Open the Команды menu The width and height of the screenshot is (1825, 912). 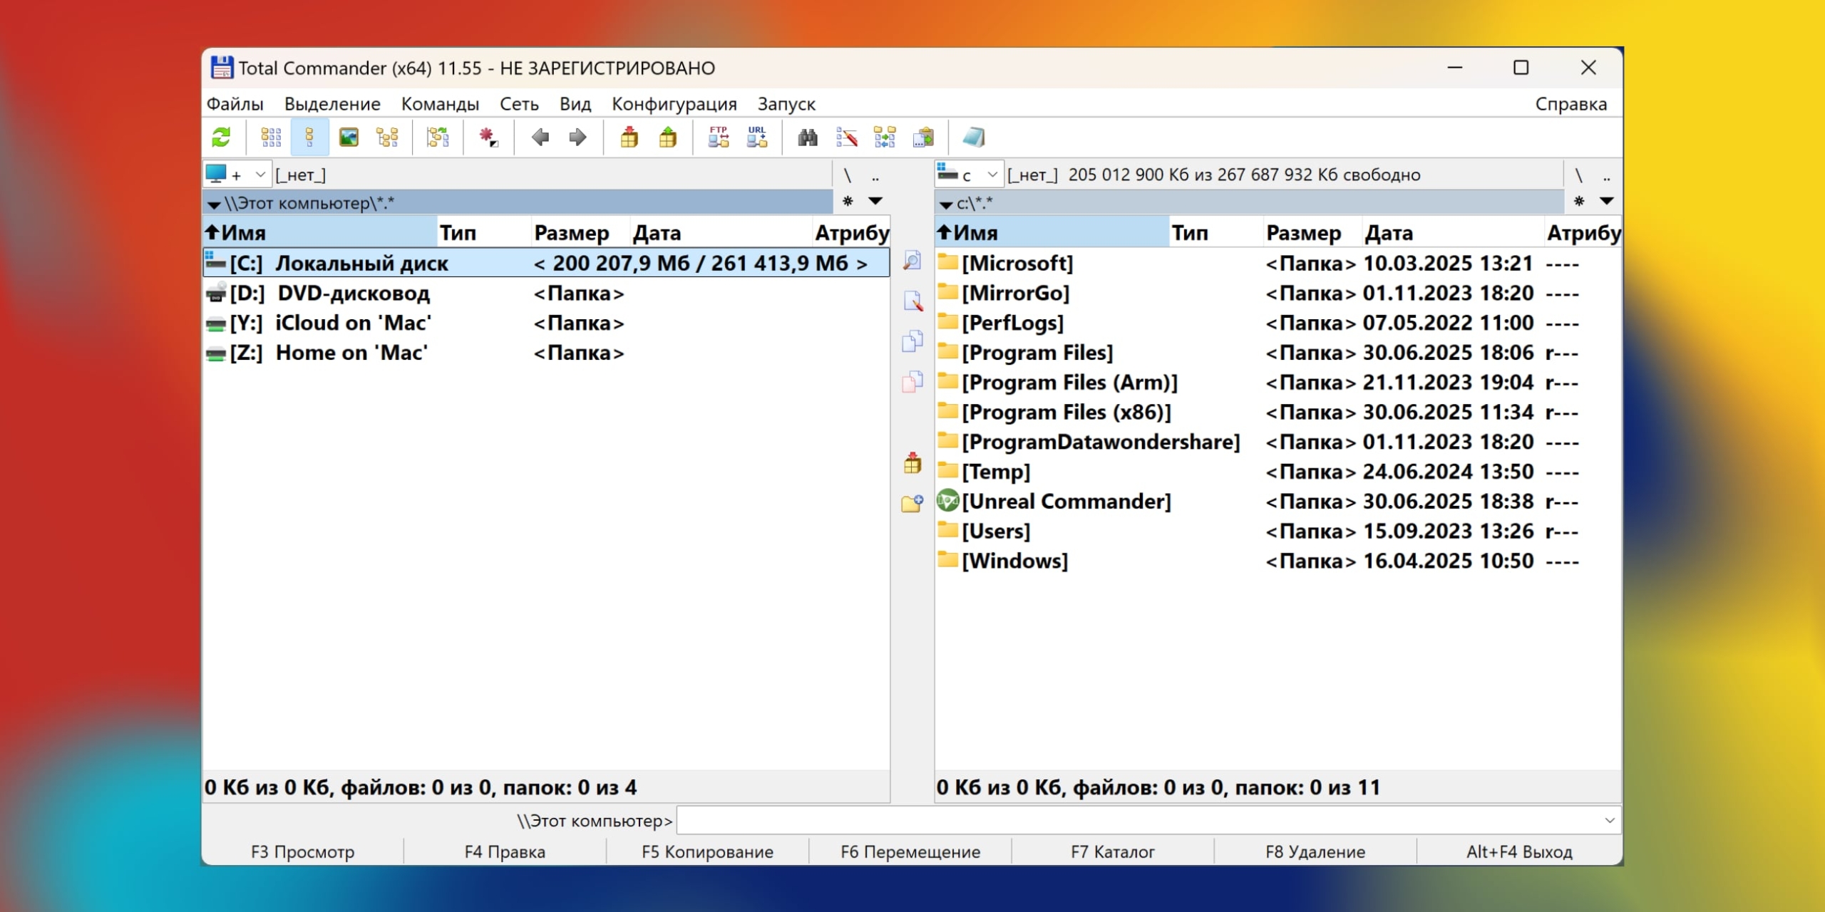[x=440, y=104]
